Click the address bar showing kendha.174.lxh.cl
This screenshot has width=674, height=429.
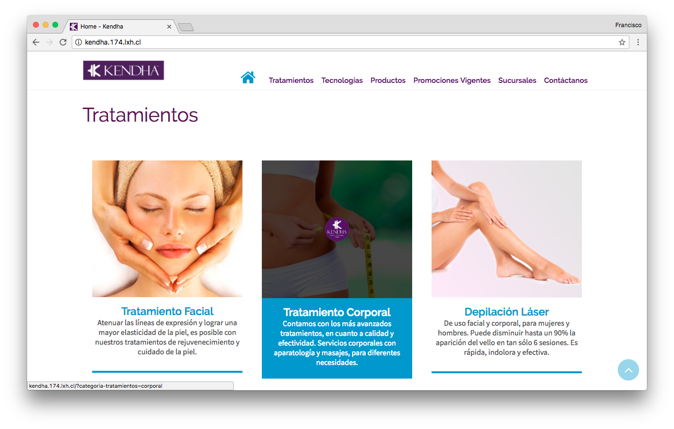coord(349,42)
